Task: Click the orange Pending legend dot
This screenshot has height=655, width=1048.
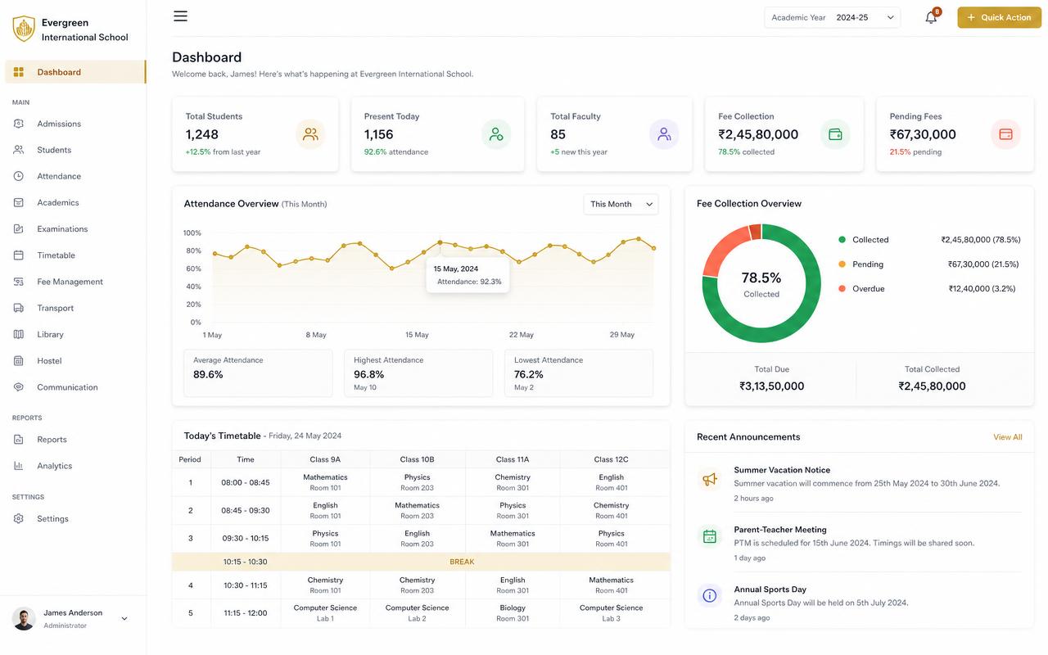Action: pyautogui.click(x=842, y=264)
